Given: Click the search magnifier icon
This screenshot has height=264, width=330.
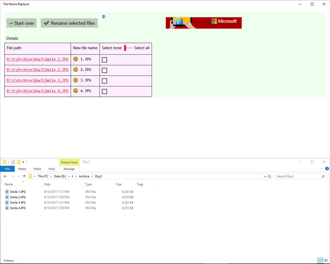Looking at the screenshot, I should [x=323, y=176].
